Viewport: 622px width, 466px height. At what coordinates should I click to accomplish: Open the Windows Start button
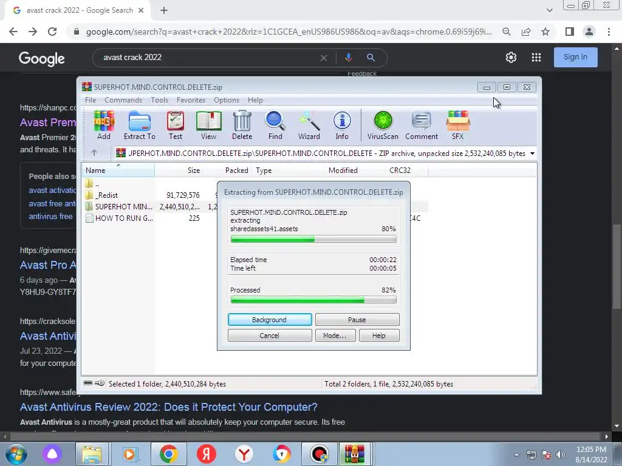pyautogui.click(x=16, y=454)
